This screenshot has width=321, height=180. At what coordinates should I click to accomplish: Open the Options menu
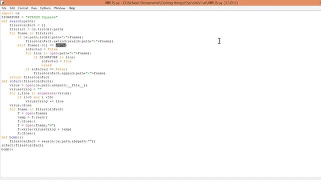[x=45, y=8]
